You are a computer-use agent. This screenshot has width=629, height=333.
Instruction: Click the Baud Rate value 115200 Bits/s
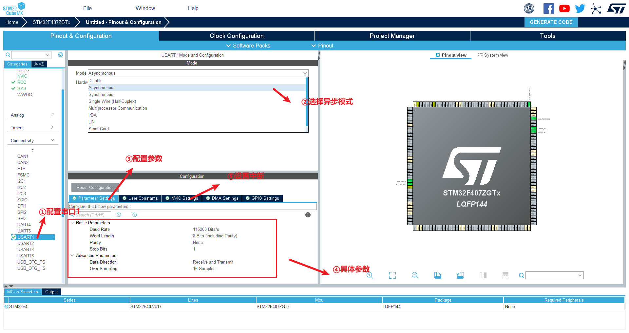point(206,229)
